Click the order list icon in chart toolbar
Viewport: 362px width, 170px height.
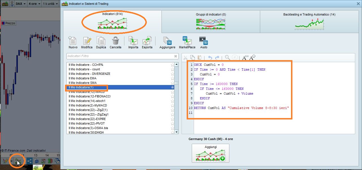[x=44, y=161]
